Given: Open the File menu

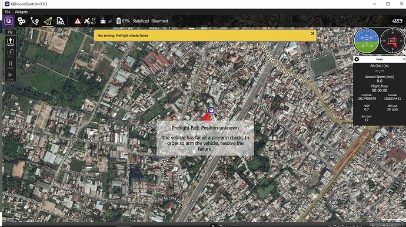Looking at the screenshot, I should coord(7,12).
